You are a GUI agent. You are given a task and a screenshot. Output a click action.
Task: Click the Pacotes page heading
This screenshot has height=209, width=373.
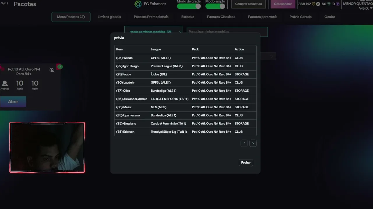coord(25,4)
